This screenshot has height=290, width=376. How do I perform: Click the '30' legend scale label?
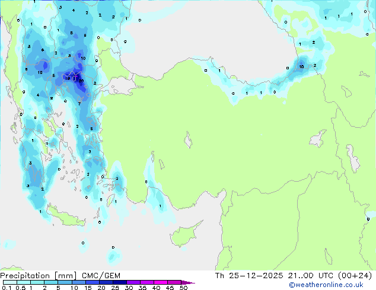129,288
